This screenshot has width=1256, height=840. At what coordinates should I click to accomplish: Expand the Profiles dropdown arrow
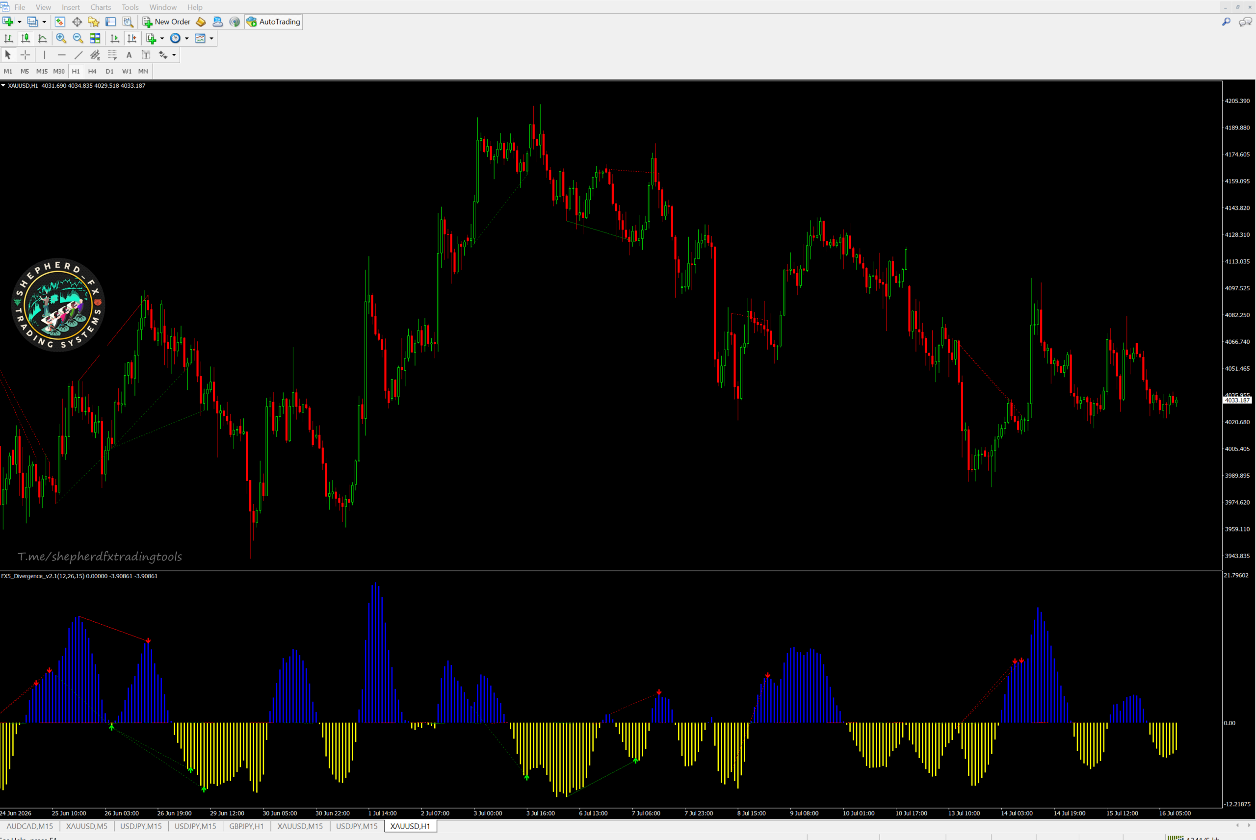[44, 22]
